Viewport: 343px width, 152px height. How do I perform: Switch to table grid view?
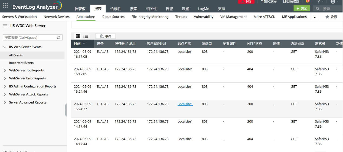(78, 36)
